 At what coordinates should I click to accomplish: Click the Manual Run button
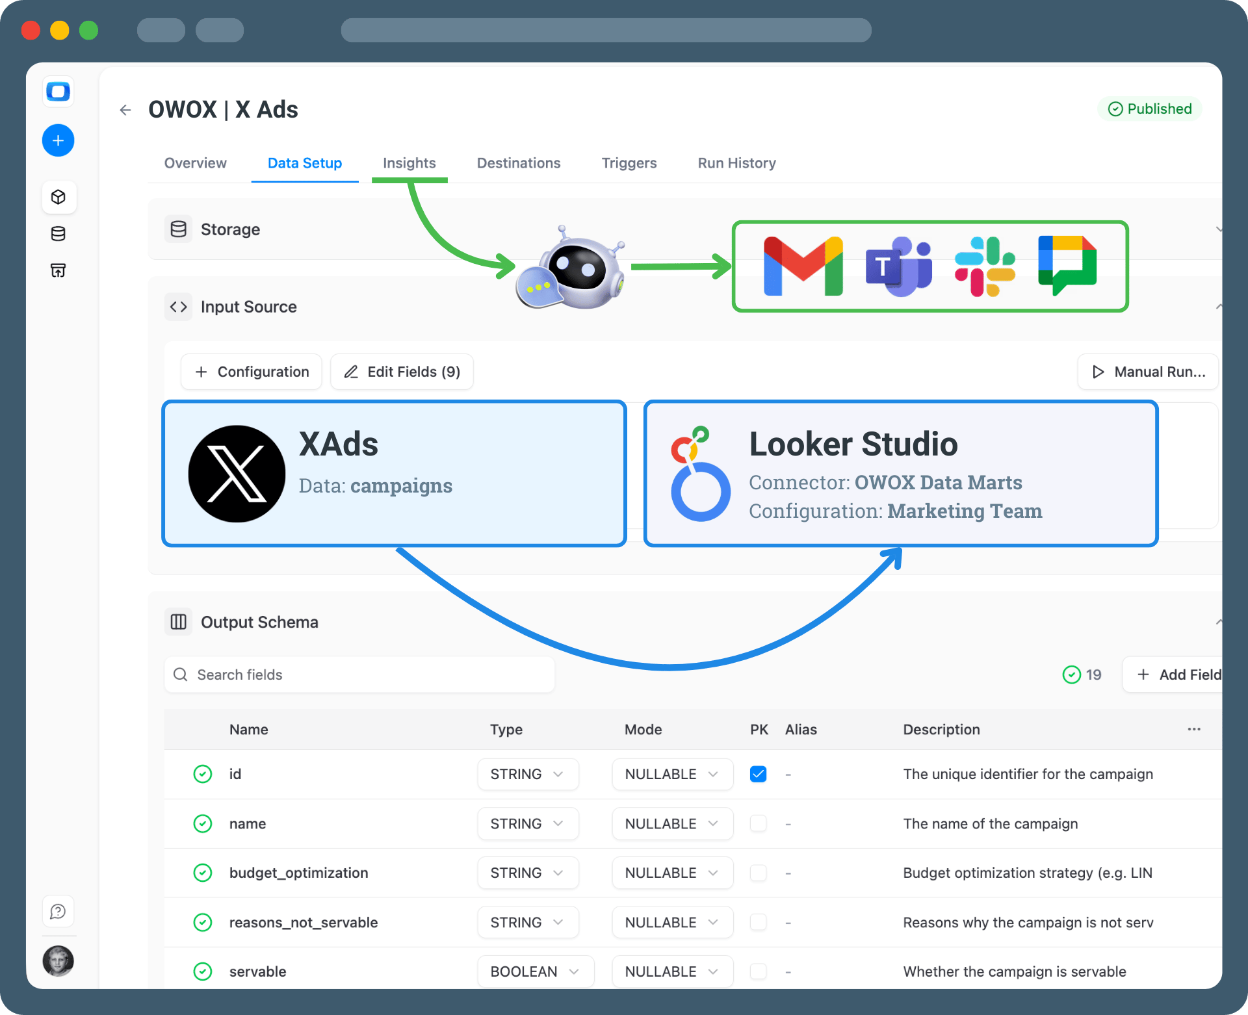pos(1148,372)
